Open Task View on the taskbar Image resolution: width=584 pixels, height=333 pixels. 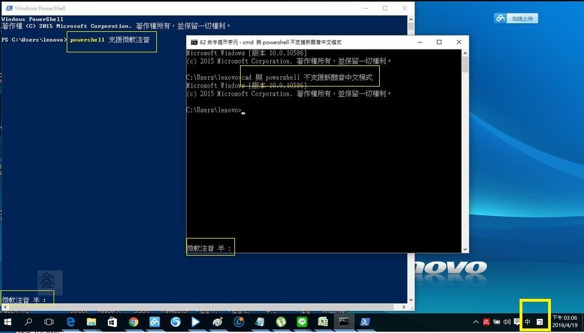pos(49,322)
